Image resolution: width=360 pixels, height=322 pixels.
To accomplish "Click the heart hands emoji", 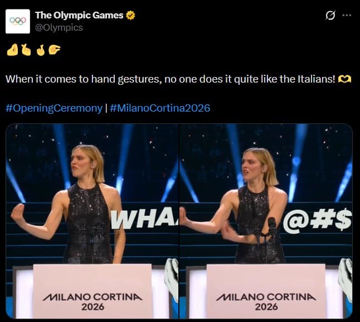I will coord(344,79).
